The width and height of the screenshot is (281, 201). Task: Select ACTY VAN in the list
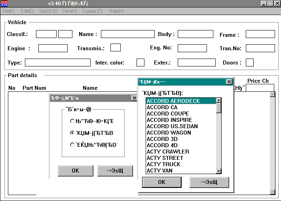(181, 171)
